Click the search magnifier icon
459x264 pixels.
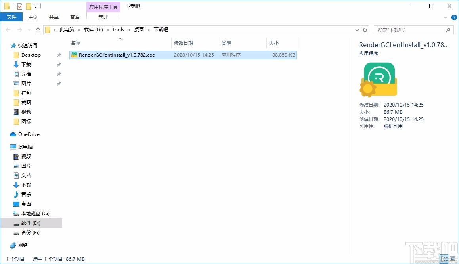pyautogui.click(x=448, y=30)
